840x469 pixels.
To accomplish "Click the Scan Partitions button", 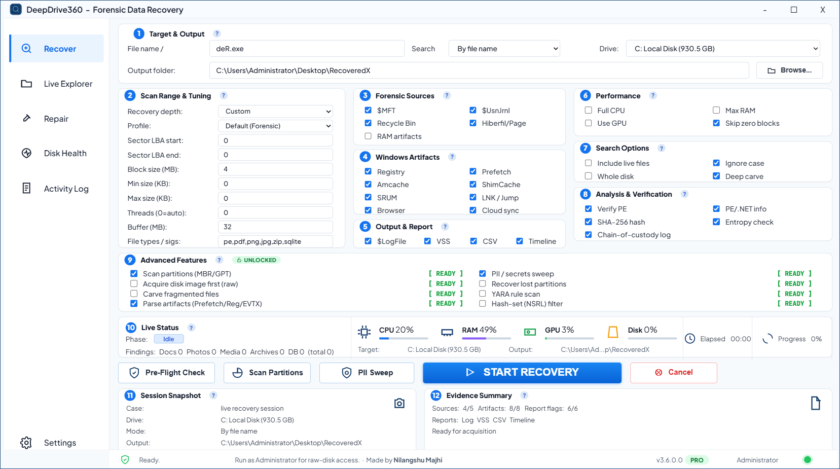I will point(267,373).
